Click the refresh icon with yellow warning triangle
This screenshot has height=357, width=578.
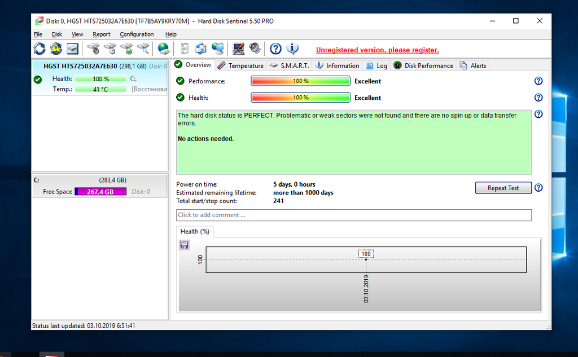[x=56, y=49]
